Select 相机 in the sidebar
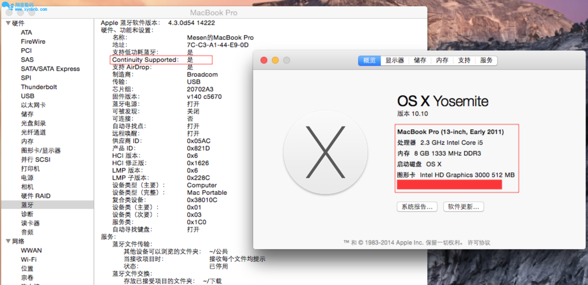The width and height of the screenshot is (588, 285). 27,187
